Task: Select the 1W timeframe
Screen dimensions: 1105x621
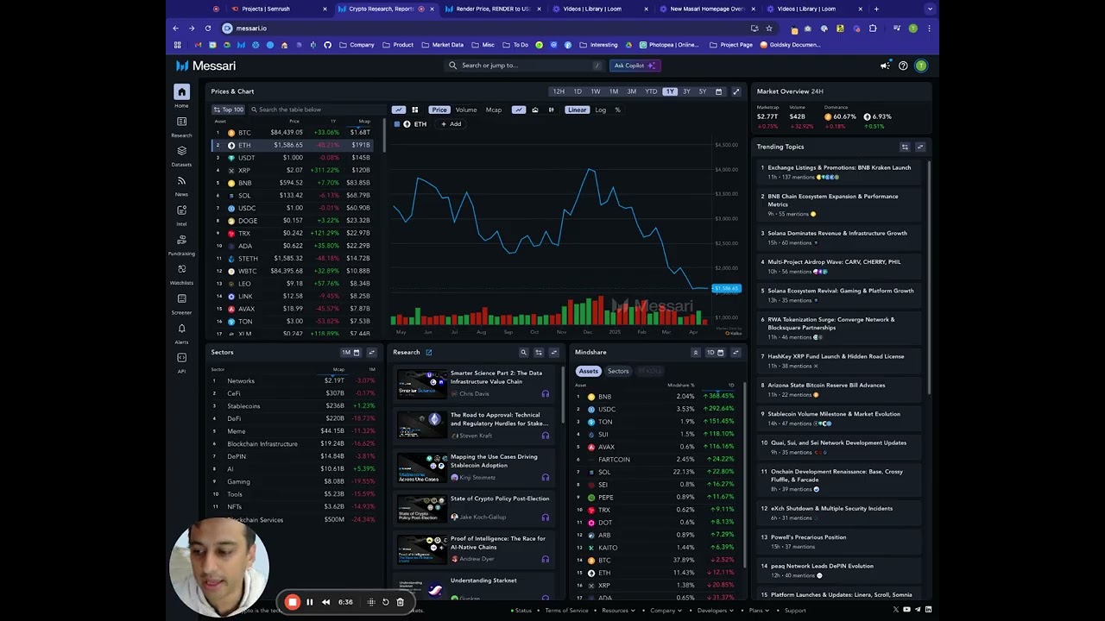Action: click(595, 91)
